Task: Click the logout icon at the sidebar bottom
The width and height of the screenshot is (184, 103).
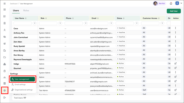Action: 5,98
